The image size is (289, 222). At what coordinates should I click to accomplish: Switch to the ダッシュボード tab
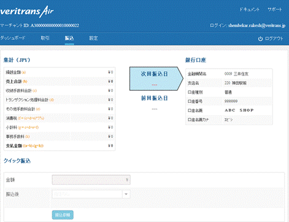tap(12, 38)
